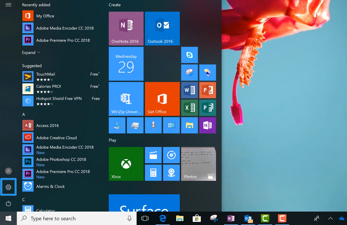Open File Explorer from the taskbar
Screen dimensions: 347x225
[x=180, y=218]
